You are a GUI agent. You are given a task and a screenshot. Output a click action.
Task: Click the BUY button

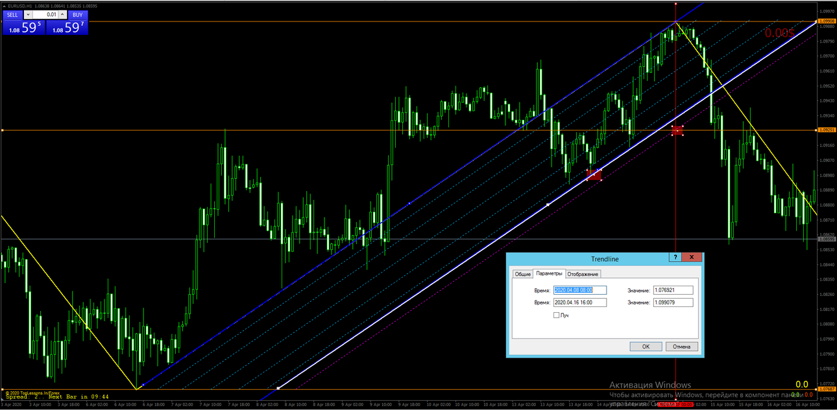[77, 14]
